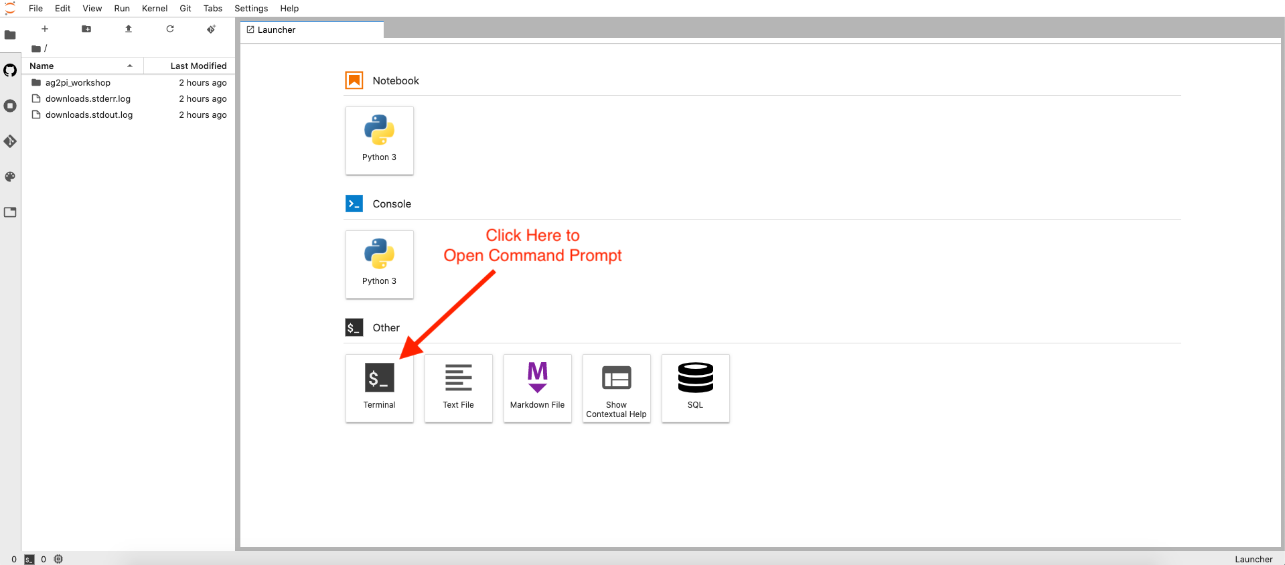
Task: Create a new Markdown File
Action: click(x=537, y=388)
